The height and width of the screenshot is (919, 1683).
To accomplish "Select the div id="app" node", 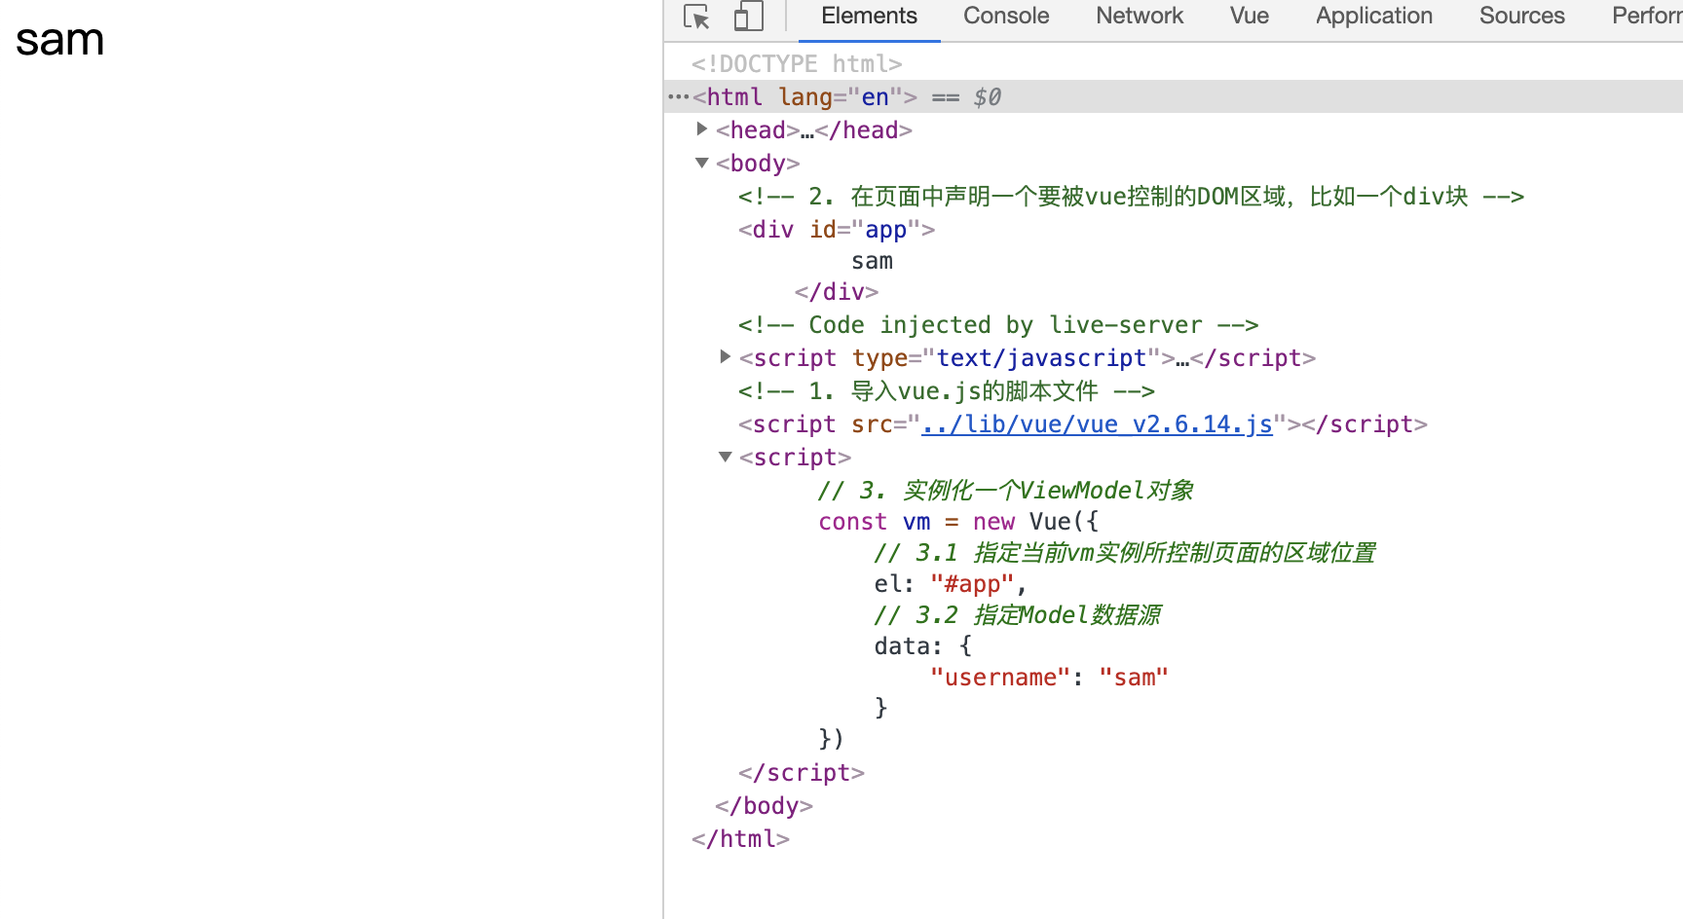I will (x=837, y=230).
